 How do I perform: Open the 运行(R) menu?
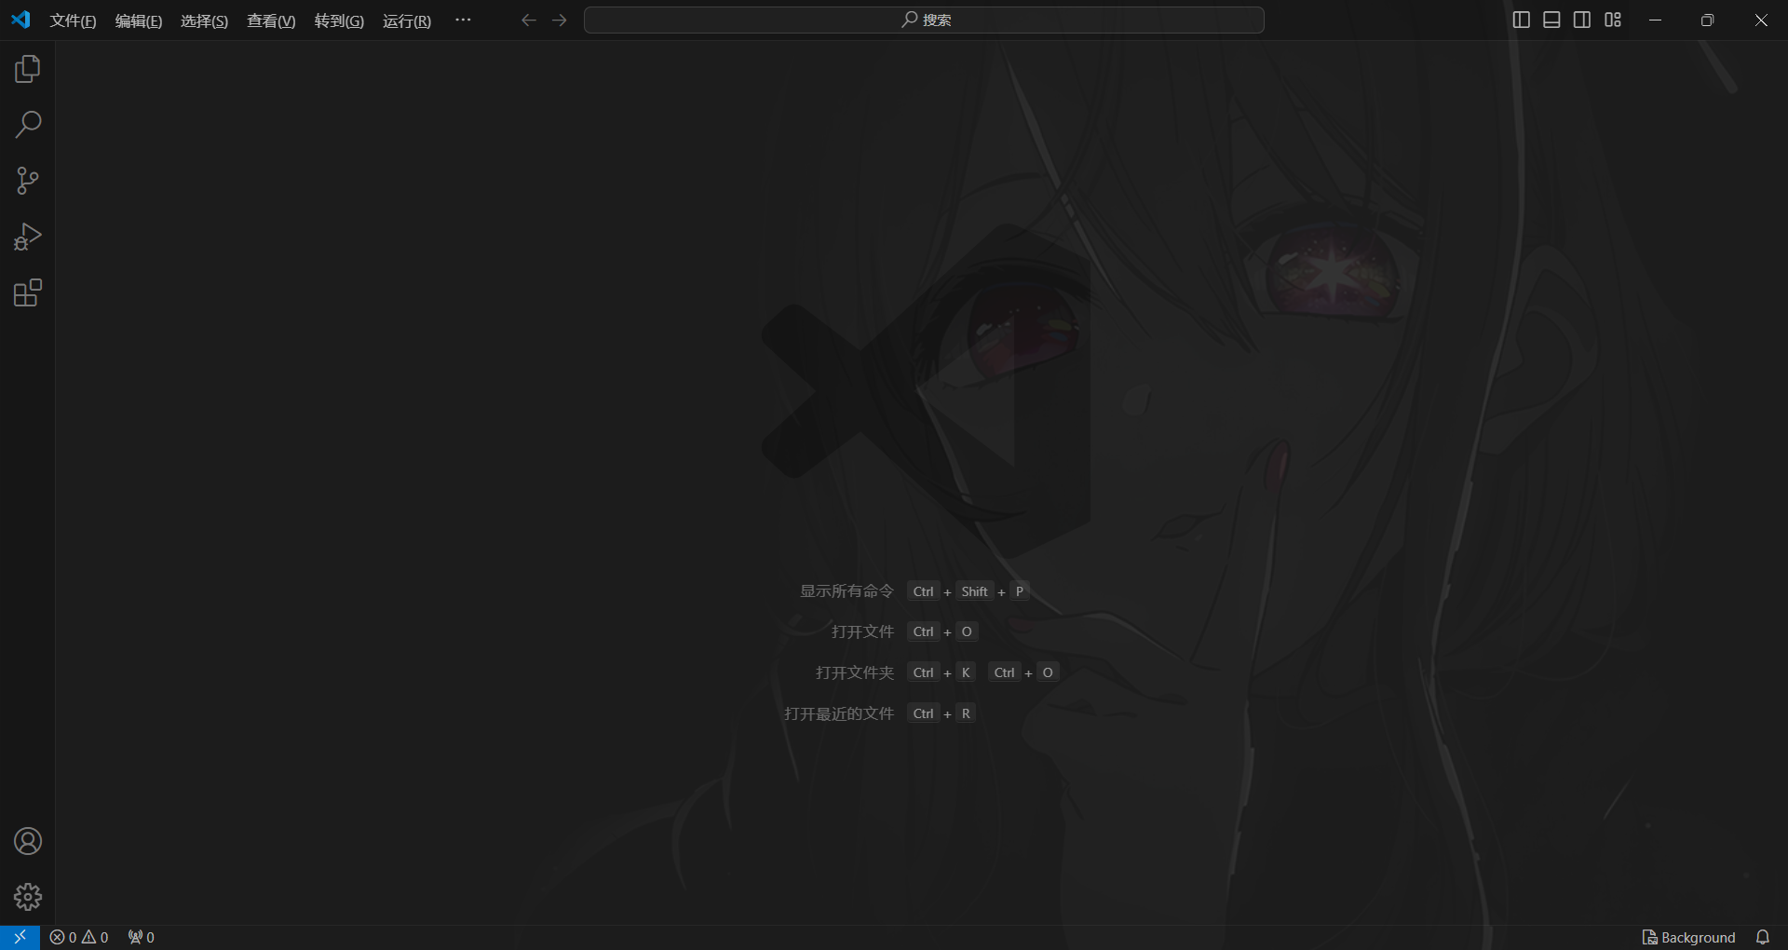click(x=407, y=20)
